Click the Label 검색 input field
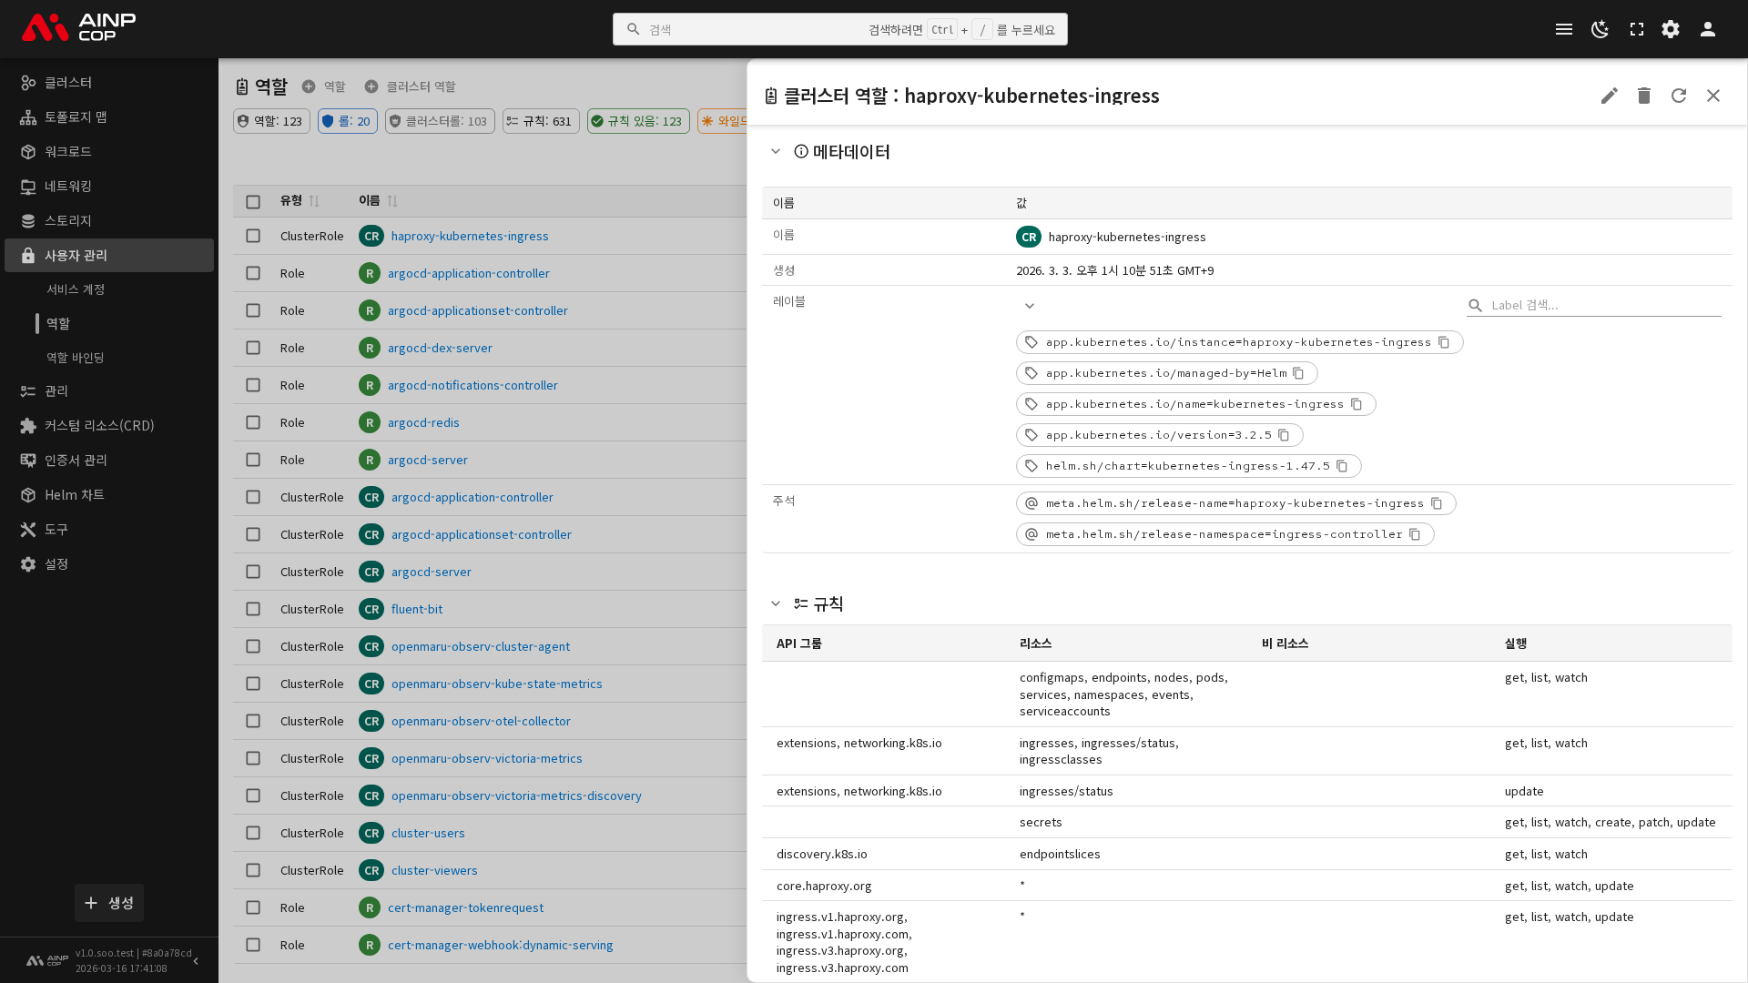The width and height of the screenshot is (1748, 983). (x=1602, y=305)
